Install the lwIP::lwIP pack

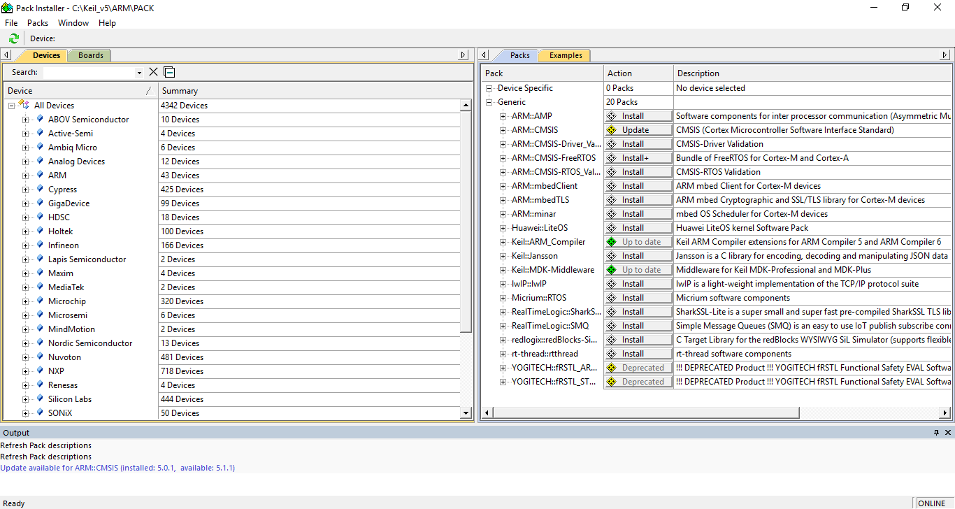[638, 284]
